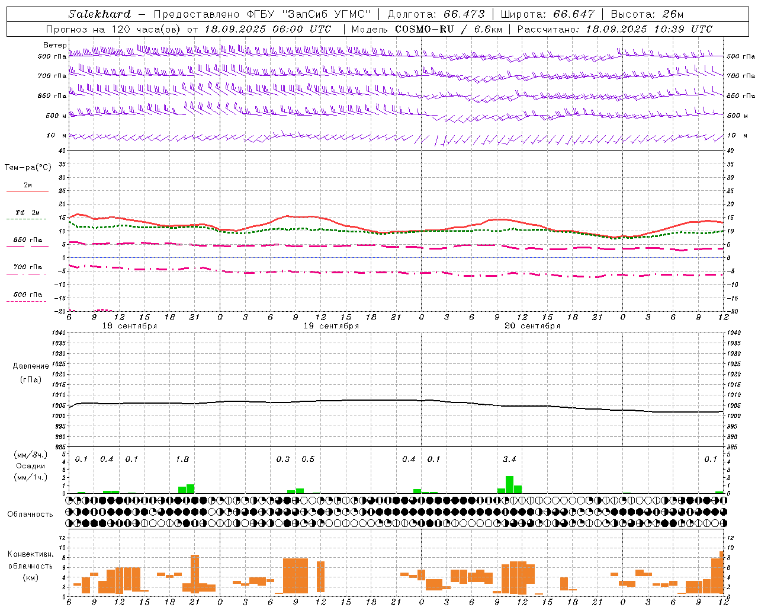Select the latitude value Широта: 66.647
The width and height of the screenshot is (758, 607).
548,14
